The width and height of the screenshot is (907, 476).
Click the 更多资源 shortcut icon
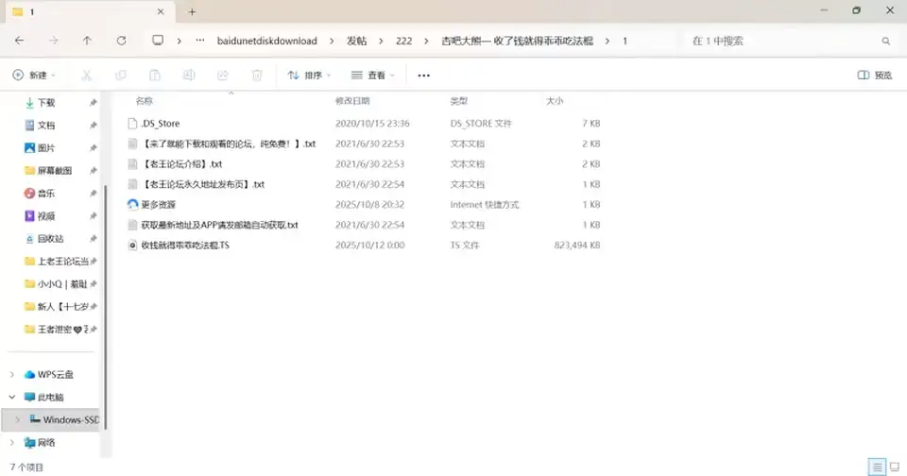coord(132,205)
